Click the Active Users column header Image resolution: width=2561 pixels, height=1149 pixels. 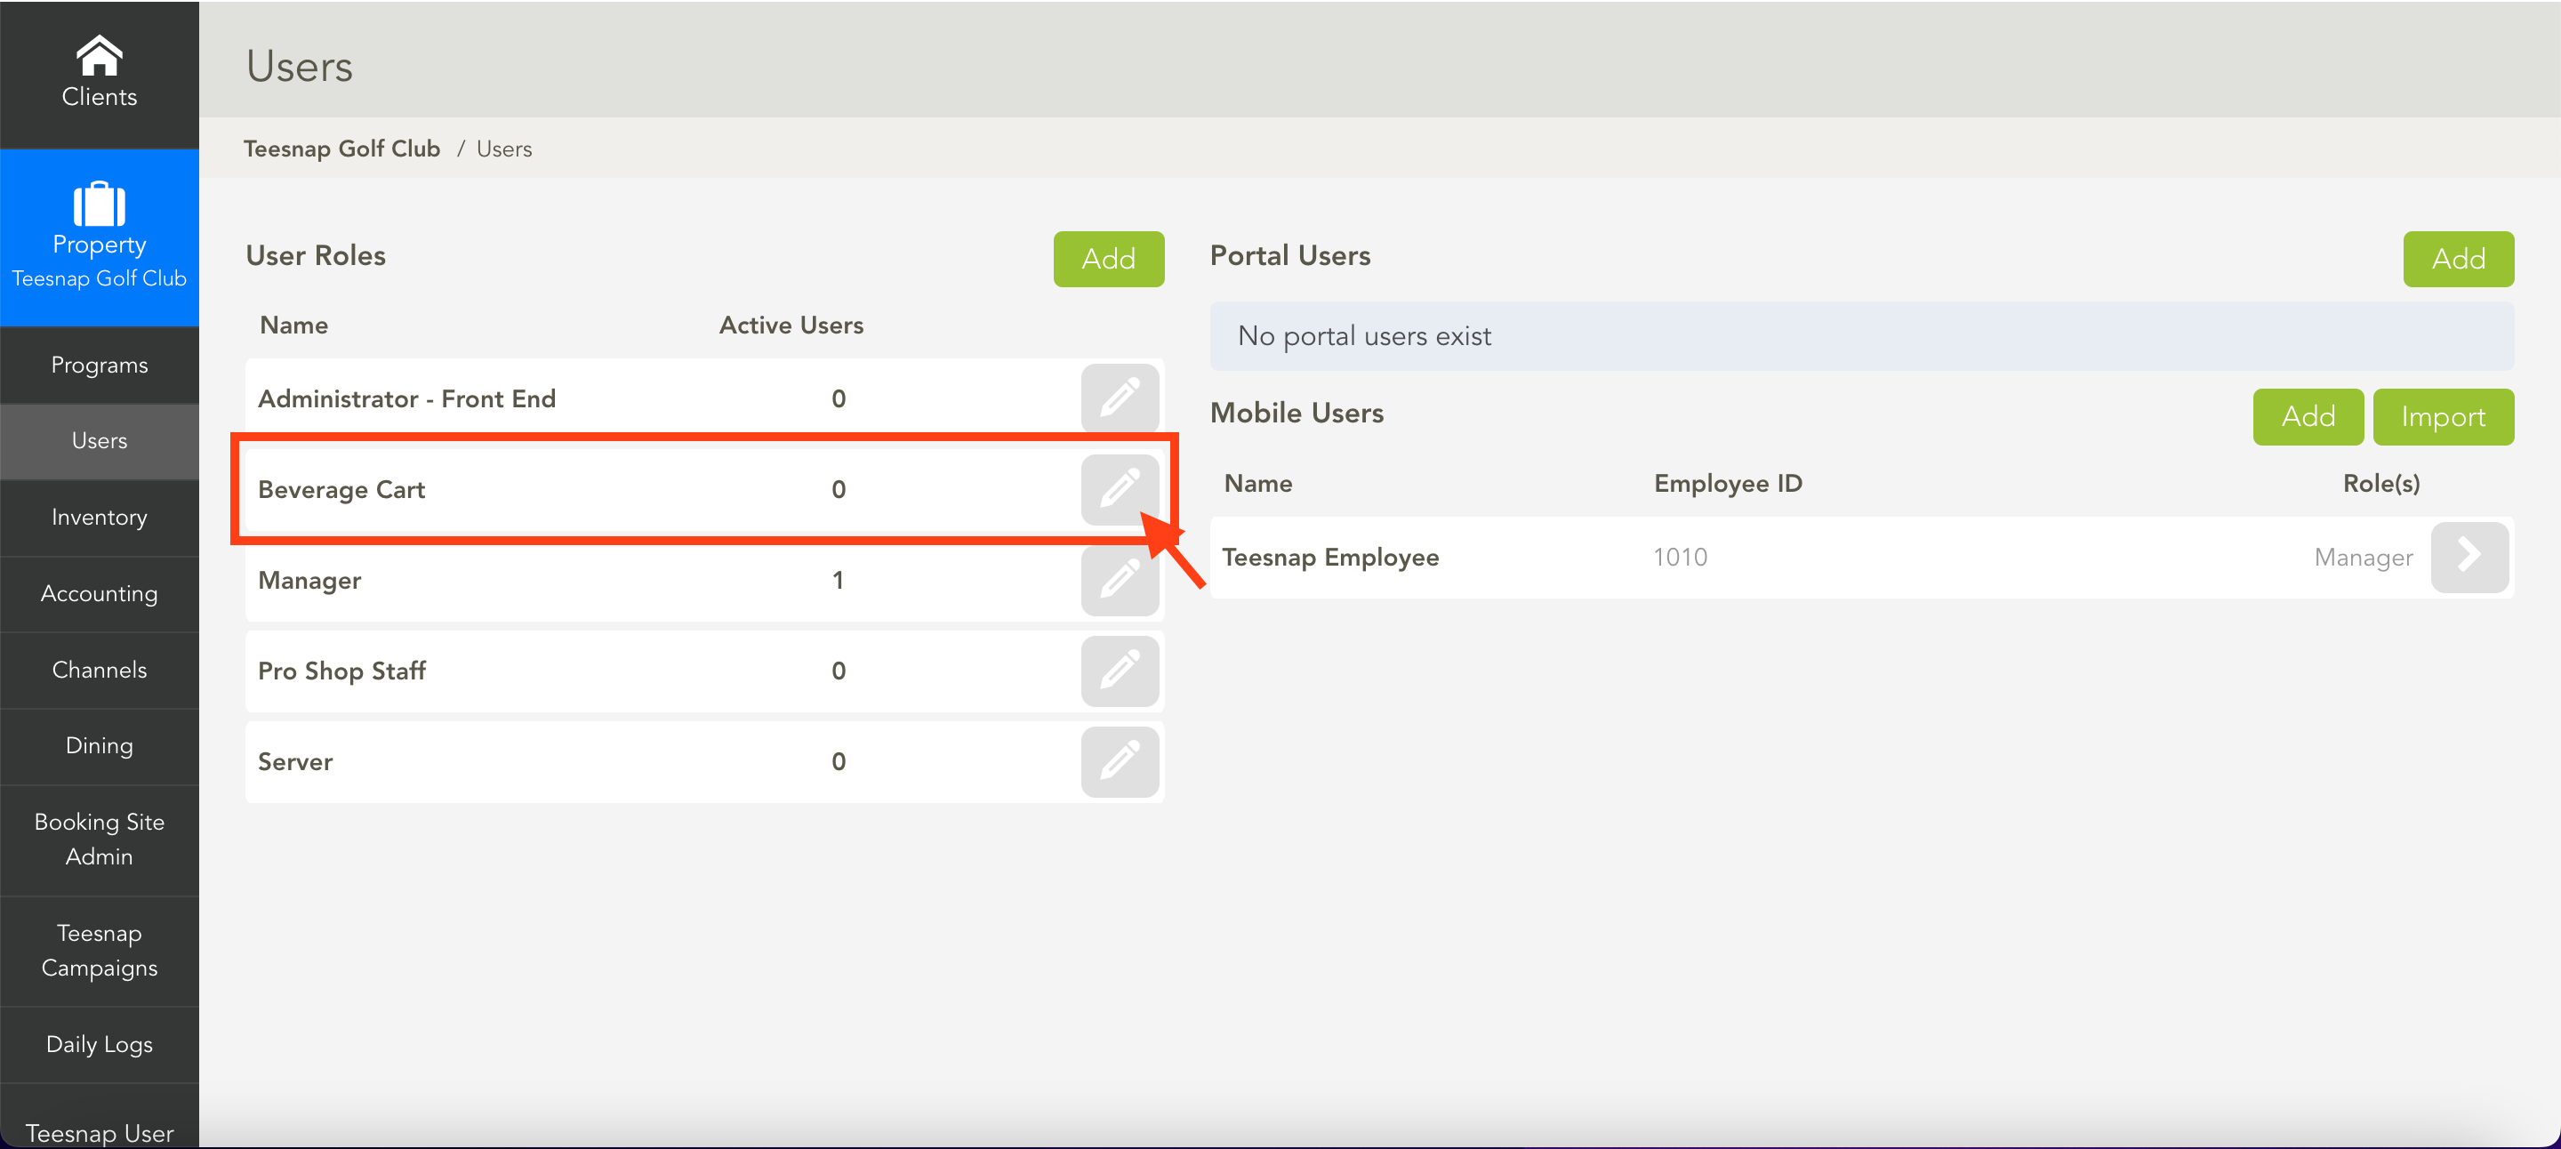click(x=791, y=325)
